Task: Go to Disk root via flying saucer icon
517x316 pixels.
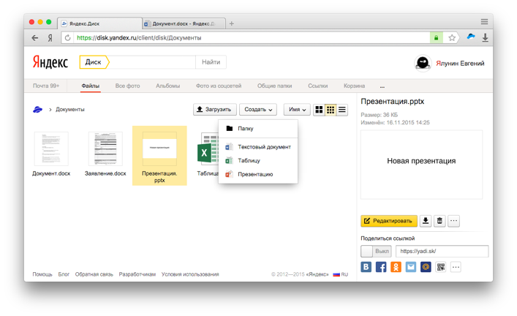Action: (x=37, y=109)
